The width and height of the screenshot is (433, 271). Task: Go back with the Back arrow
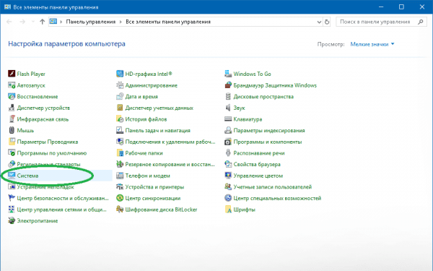[9, 22]
